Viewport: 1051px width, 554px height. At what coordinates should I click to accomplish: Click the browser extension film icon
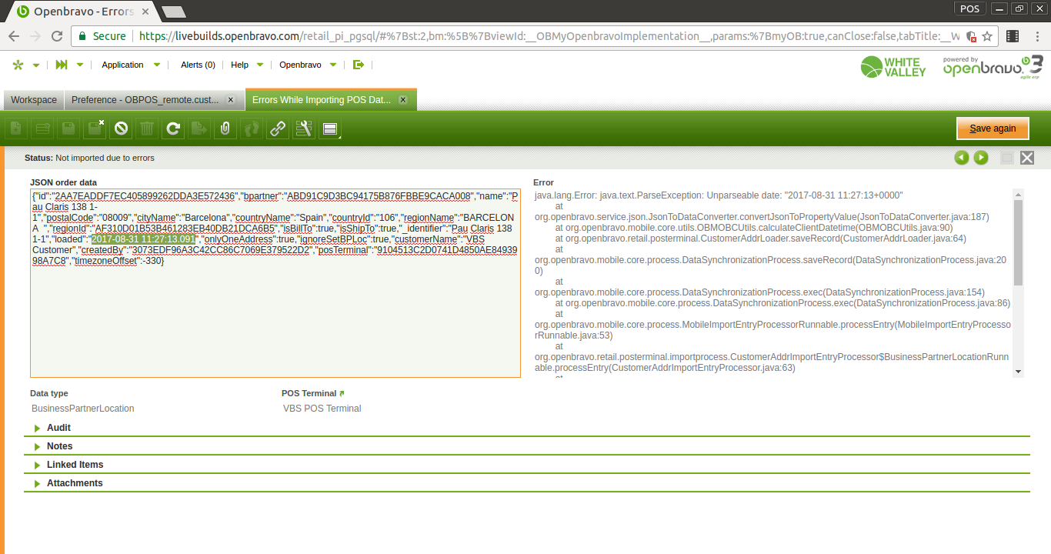pos(1013,36)
